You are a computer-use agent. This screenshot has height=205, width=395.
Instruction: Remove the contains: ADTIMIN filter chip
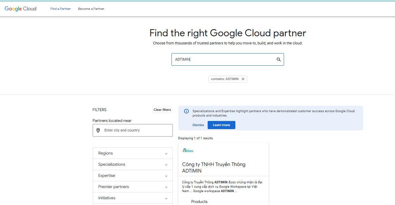(243, 79)
